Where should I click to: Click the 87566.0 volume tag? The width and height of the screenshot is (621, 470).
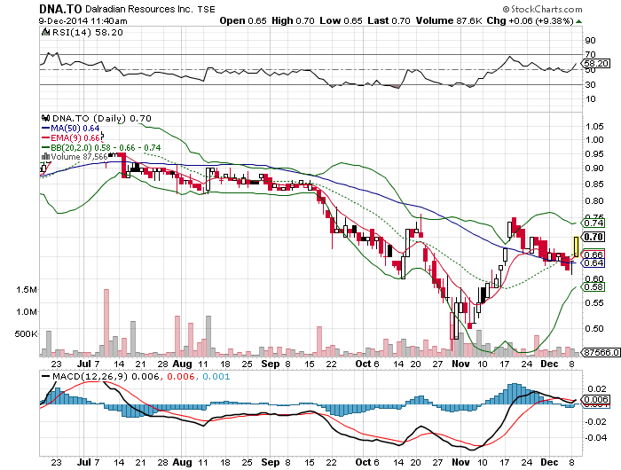tap(601, 352)
